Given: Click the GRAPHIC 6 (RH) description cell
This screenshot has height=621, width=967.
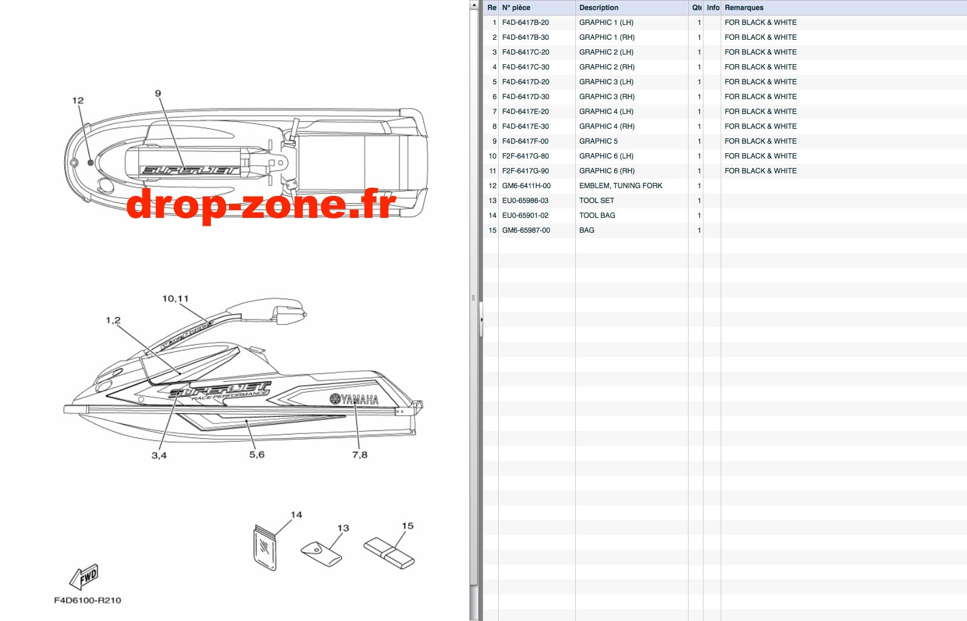Looking at the screenshot, I should (607, 171).
